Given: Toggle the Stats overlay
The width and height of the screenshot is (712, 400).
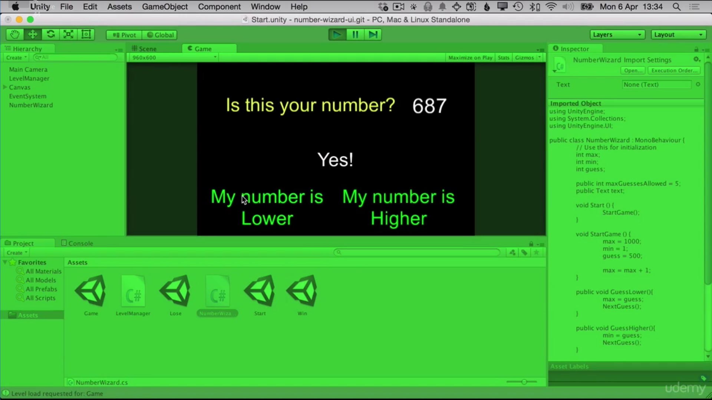Looking at the screenshot, I should [x=504, y=57].
